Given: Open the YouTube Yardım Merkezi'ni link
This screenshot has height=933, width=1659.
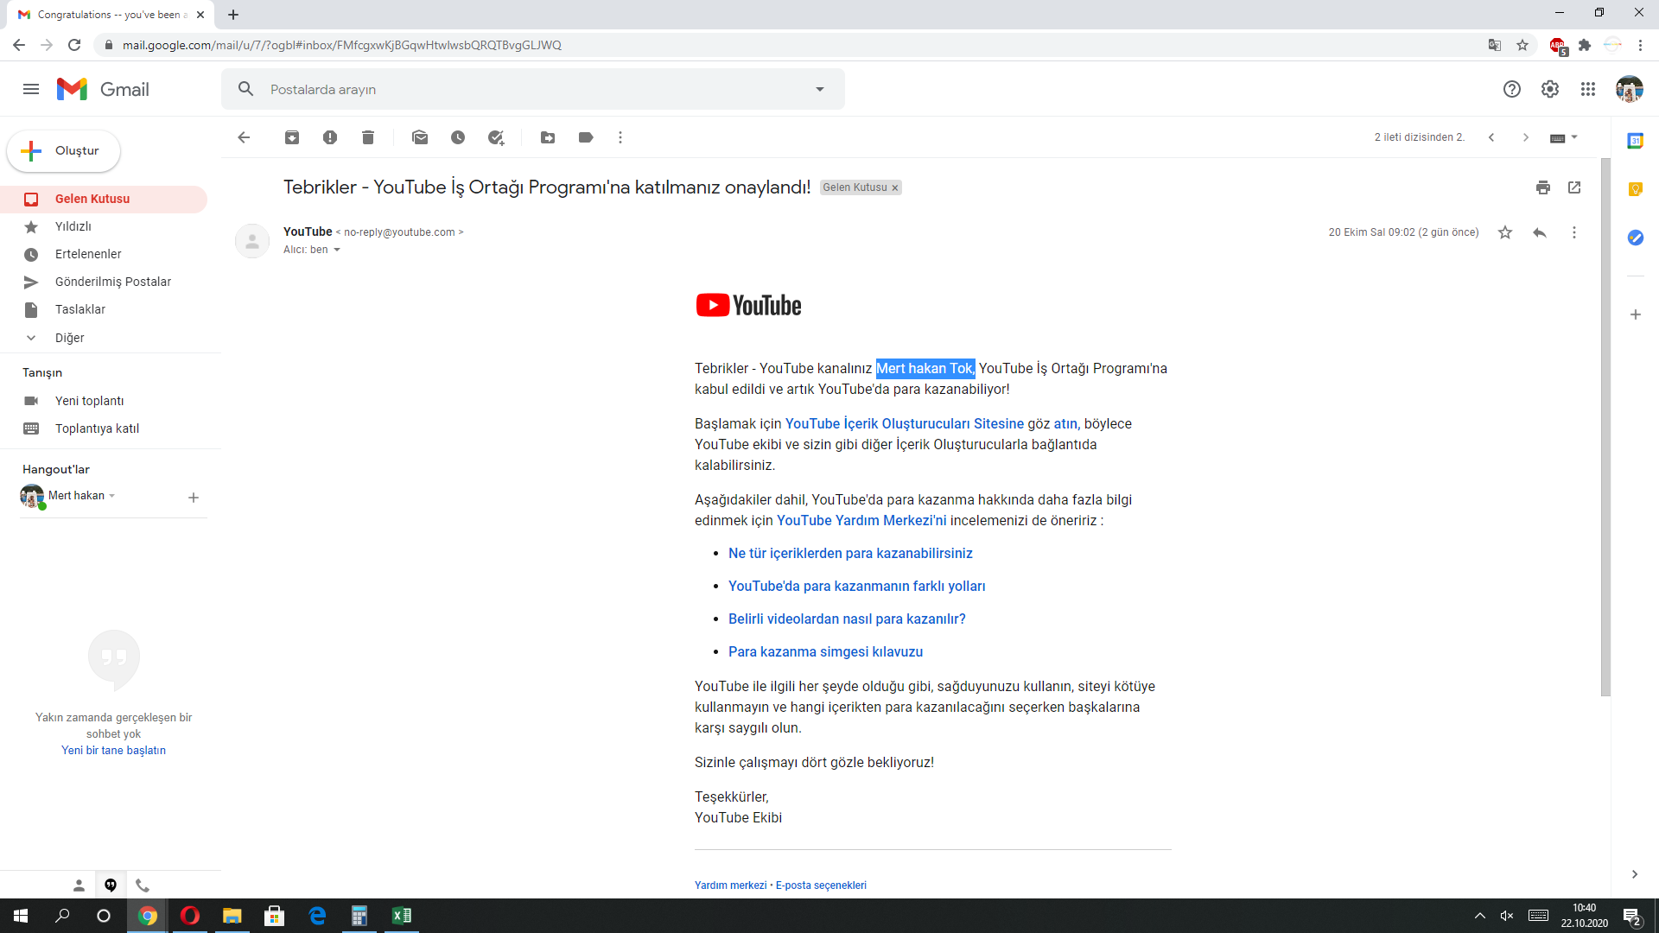Looking at the screenshot, I should (x=861, y=521).
